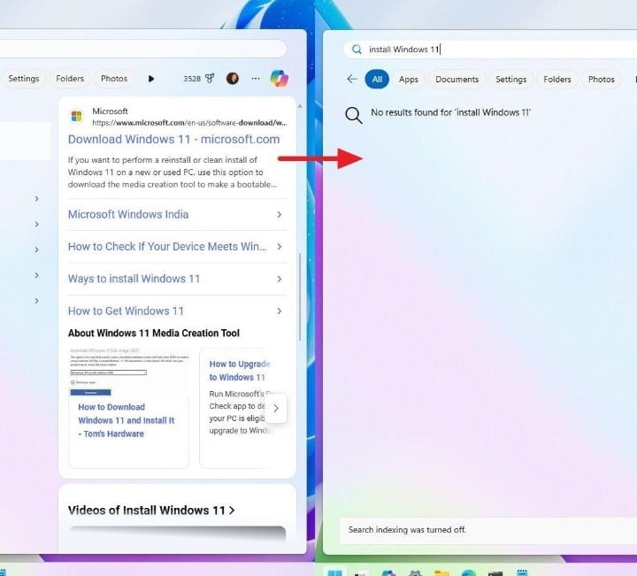Expand chevron beside Ways to install Windows 11

tap(279, 279)
